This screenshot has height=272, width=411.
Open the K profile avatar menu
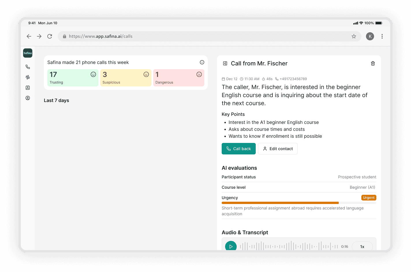[x=370, y=36]
